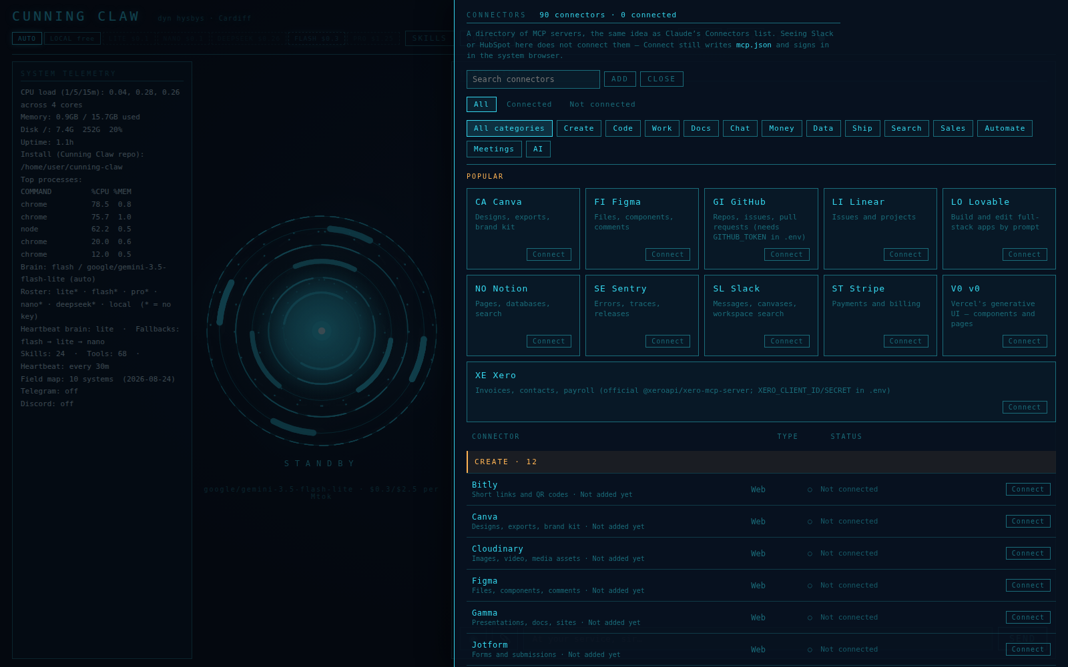Select the All status tab
The height and width of the screenshot is (667, 1068).
click(x=481, y=105)
